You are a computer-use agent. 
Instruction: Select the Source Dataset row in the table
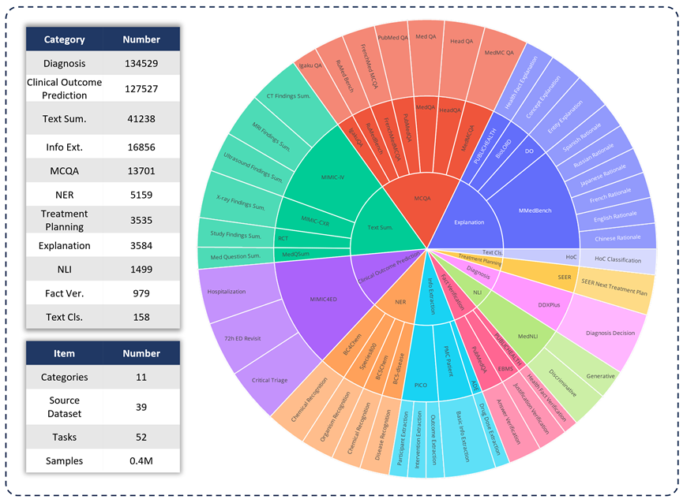pos(103,406)
